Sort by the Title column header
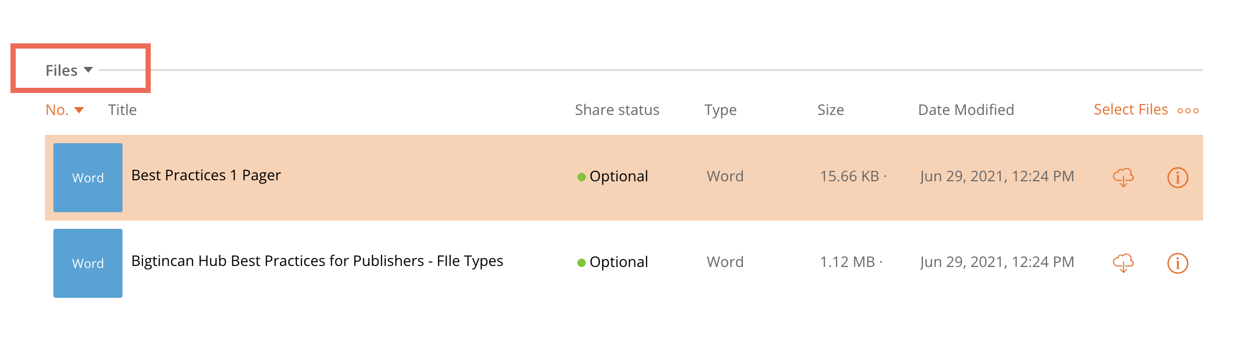The width and height of the screenshot is (1247, 349). [122, 110]
